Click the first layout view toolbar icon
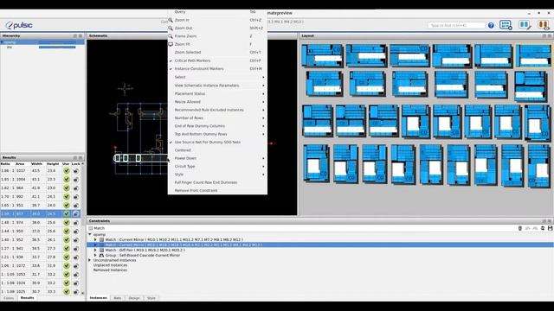 [506, 25]
